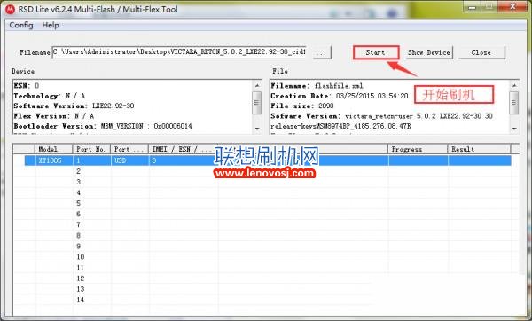The width and height of the screenshot is (532, 321).
Task: Click the Flex Version: N / A line
Action: [x=54, y=116]
